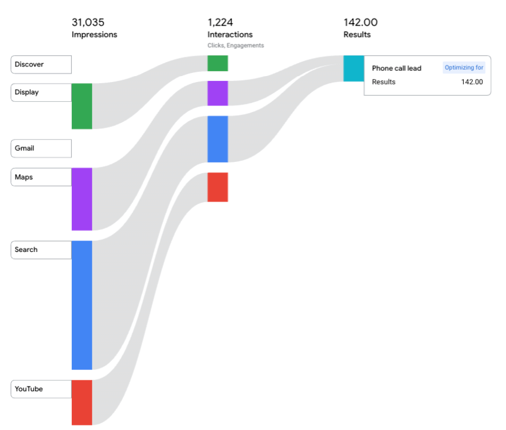Select the Maps channel label
The image size is (506, 430).
[41, 177]
